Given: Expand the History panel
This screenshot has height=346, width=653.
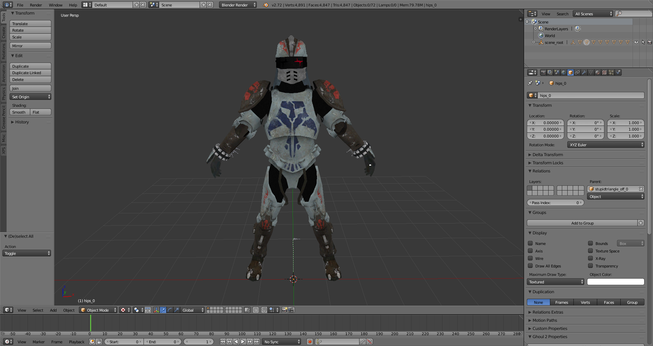Looking at the screenshot, I should pos(22,122).
